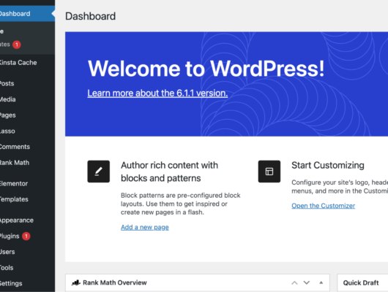Move Rank Math Overview widget up
This screenshot has width=388, height=292.
click(x=294, y=283)
